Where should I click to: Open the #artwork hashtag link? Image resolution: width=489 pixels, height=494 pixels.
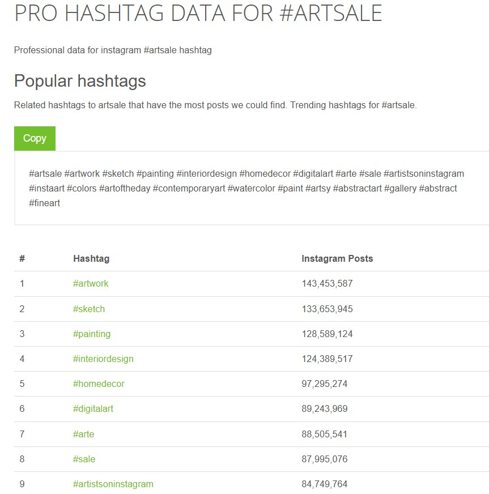tap(91, 284)
